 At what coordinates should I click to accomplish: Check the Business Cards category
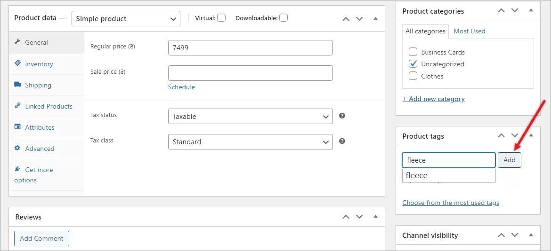tap(413, 52)
